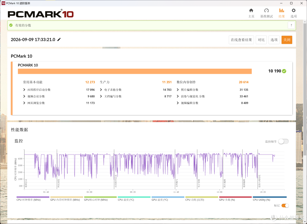This screenshot has height=224, width=307.
Task: Click the 数位内容创作 score 20 614
Action: tap(244, 82)
